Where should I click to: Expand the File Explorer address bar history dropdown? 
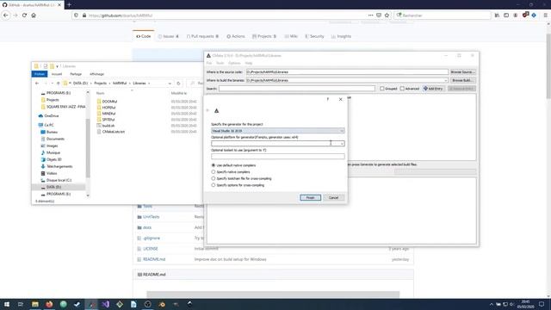tap(170, 84)
